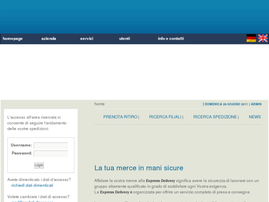
Task: Open the azienda menu item
Action: pyautogui.click(x=49, y=39)
